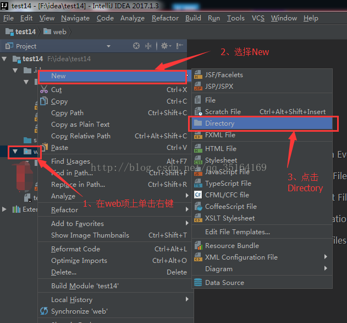Click test14 breadcrumb in navigation bar
The height and width of the screenshot is (323, 347).
(x=21, y=32)
